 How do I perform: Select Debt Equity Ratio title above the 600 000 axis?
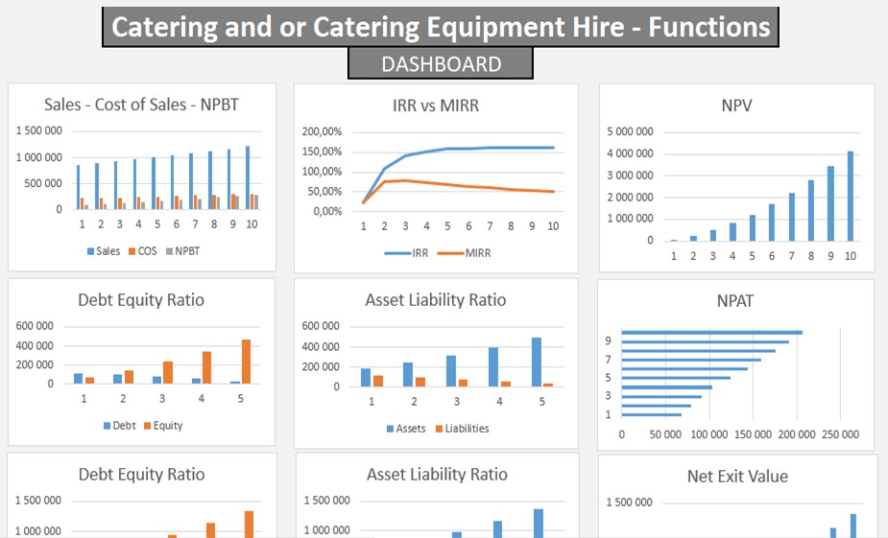141,300
